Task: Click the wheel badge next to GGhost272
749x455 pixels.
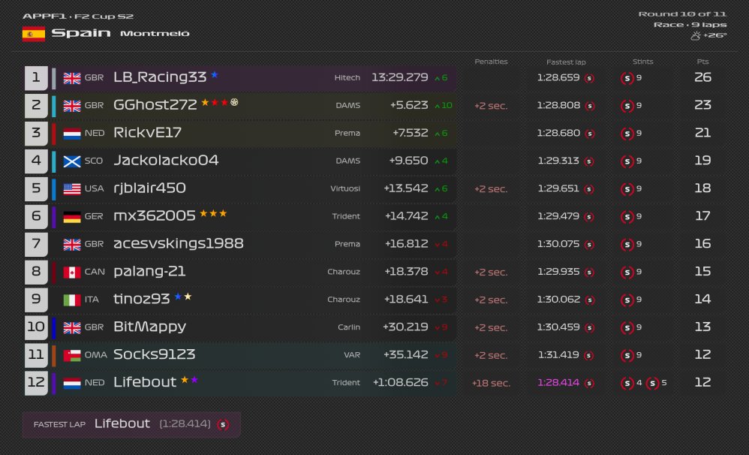Action: click(x=234, y=102)
